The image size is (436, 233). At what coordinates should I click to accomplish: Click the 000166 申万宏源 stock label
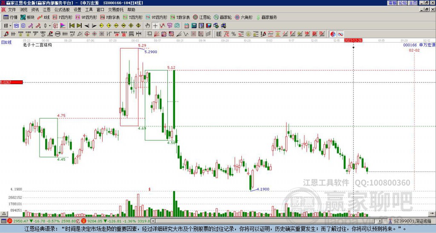click(419, 45)
